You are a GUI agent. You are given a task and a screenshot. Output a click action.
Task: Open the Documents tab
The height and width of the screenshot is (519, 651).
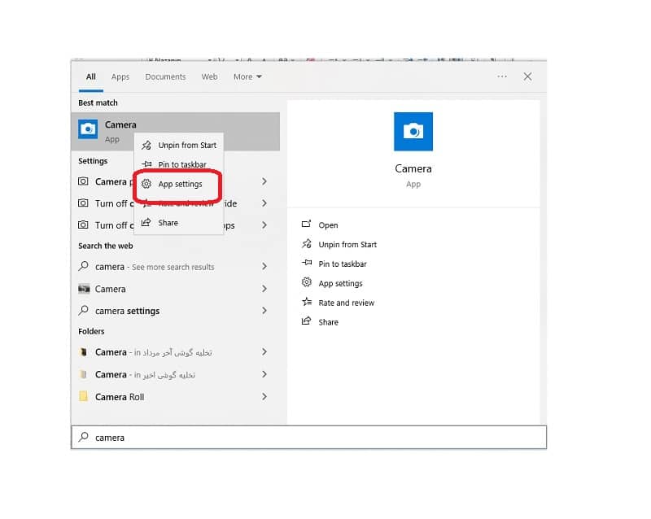pyautogui.click(x=165, y=76)
